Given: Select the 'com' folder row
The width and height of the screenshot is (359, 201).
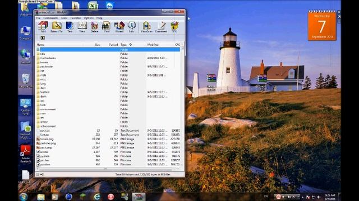Looking at the screenshot, I should [x=108, y=113].
